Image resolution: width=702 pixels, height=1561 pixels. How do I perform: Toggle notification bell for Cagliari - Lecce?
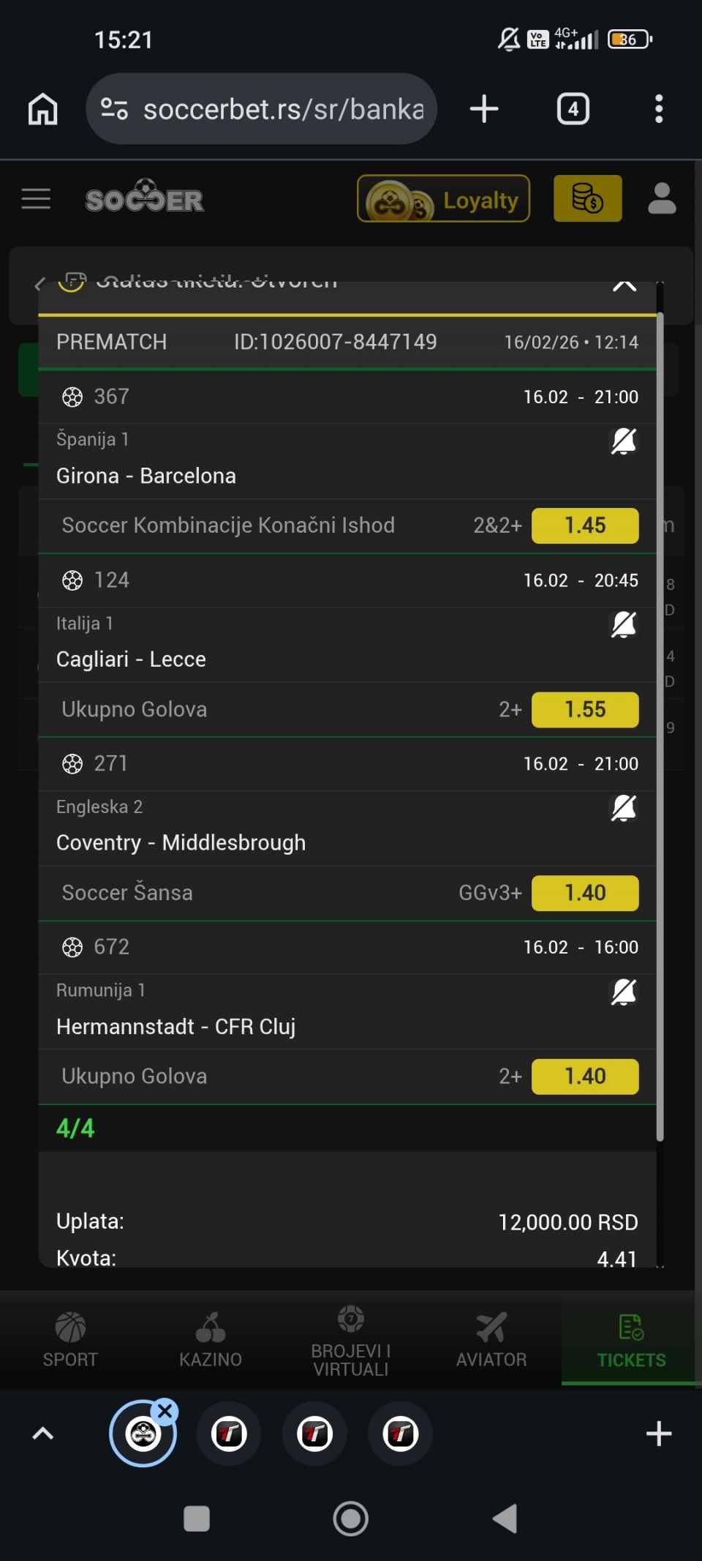pyautogui.click(x=623, y=625)
